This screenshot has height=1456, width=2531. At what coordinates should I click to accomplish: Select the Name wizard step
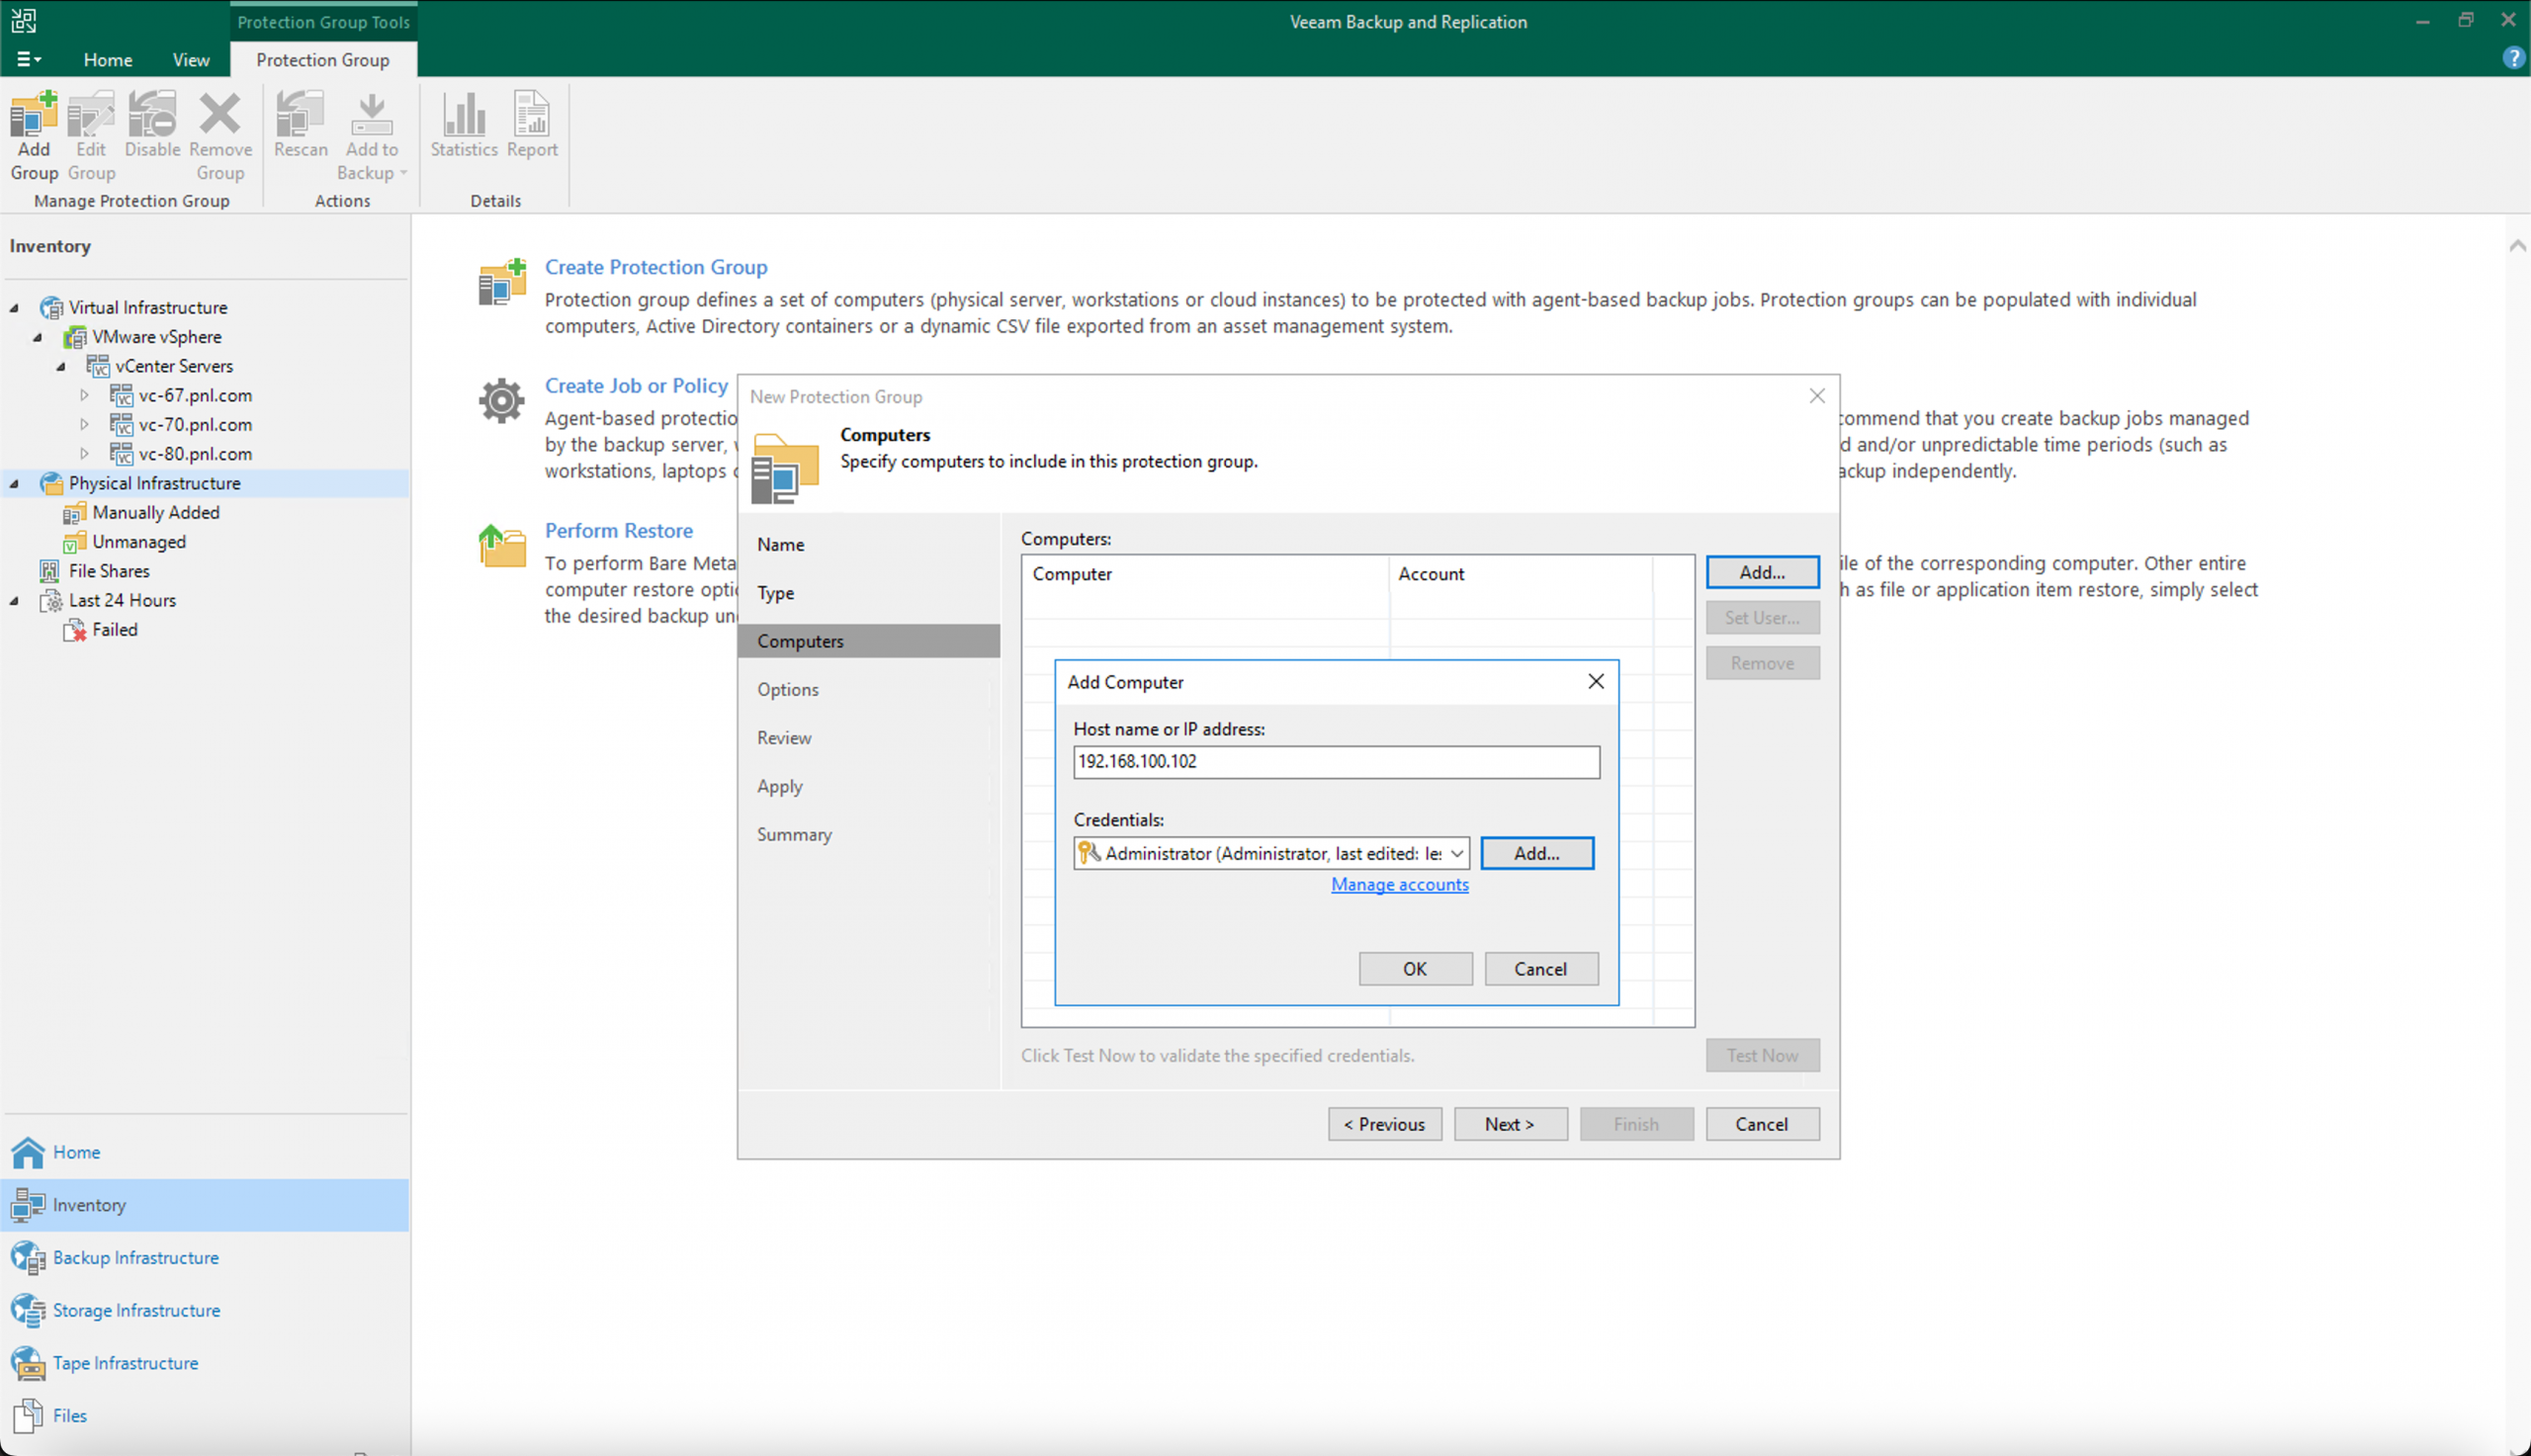click(x=780, y=545)
